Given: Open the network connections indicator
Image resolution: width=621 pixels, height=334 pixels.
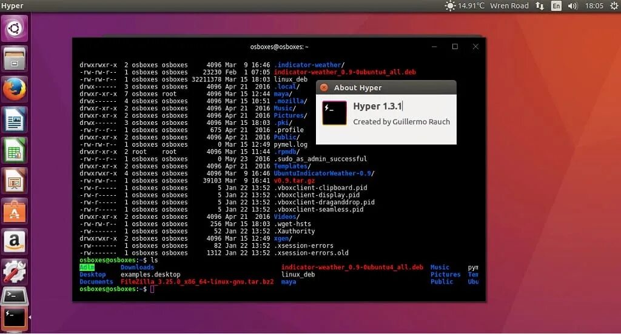Looking at the screenshot, I should [540, 5].
